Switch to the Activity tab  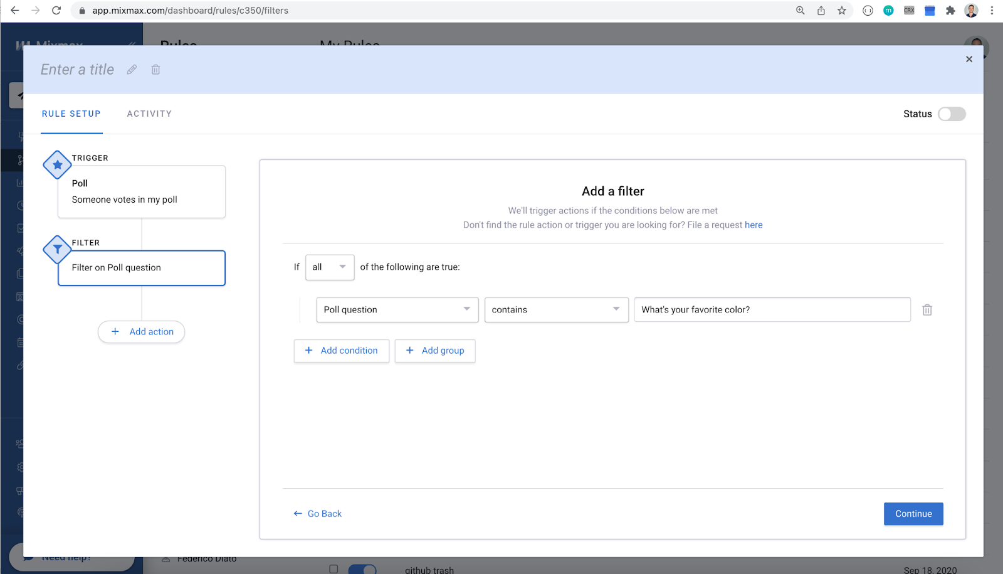tap(149, 114)
